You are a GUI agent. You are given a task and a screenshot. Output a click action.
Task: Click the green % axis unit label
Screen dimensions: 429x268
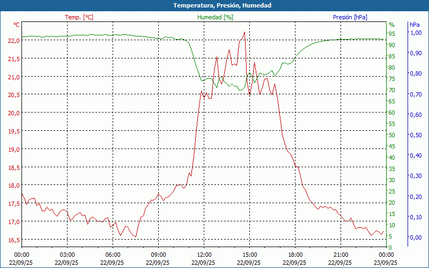tap(391, 25)
